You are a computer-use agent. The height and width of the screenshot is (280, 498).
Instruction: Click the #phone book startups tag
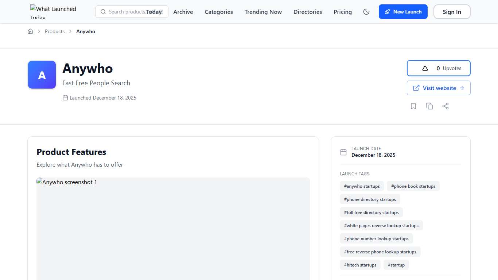coord(413,186)
